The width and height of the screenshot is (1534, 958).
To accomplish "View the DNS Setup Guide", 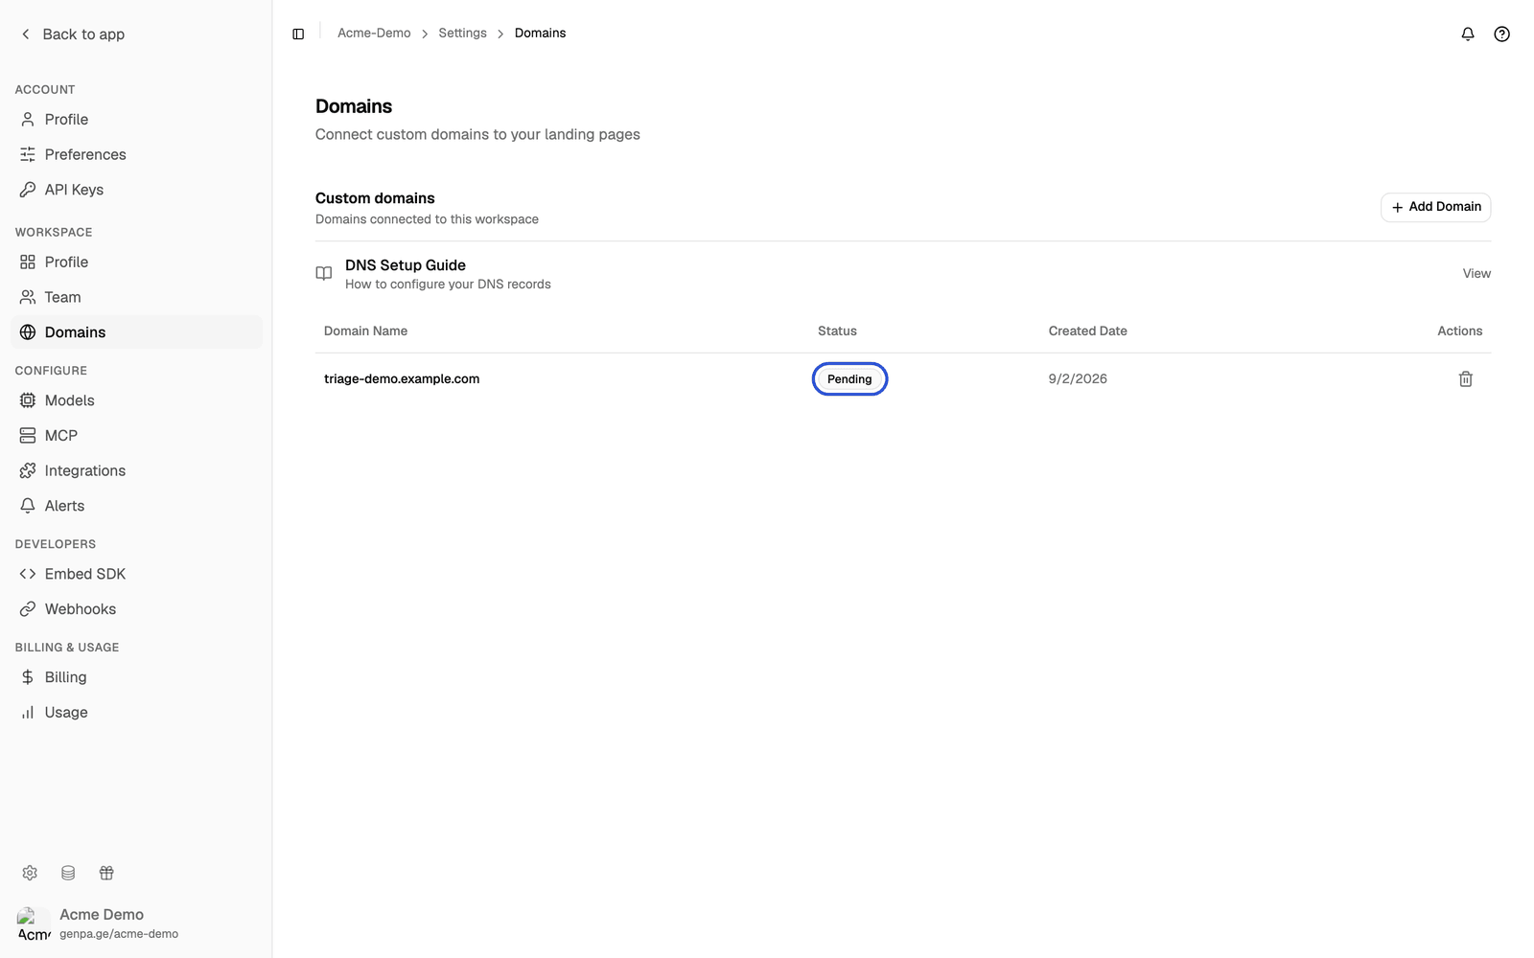I will click(x=1476, y=274).
